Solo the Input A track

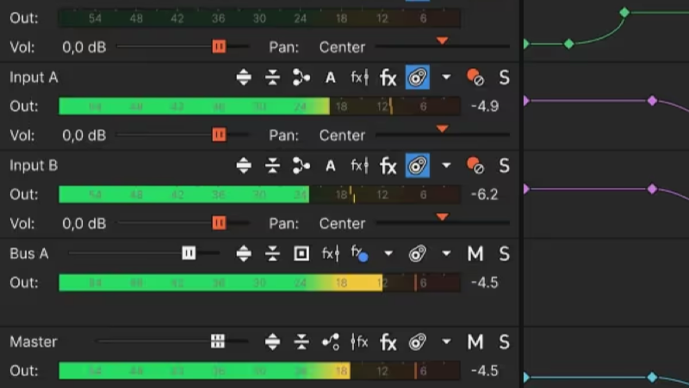pos(504,78)
